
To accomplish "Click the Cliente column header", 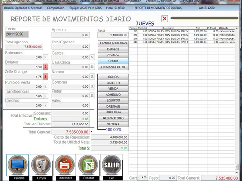I will click(224, 28).
